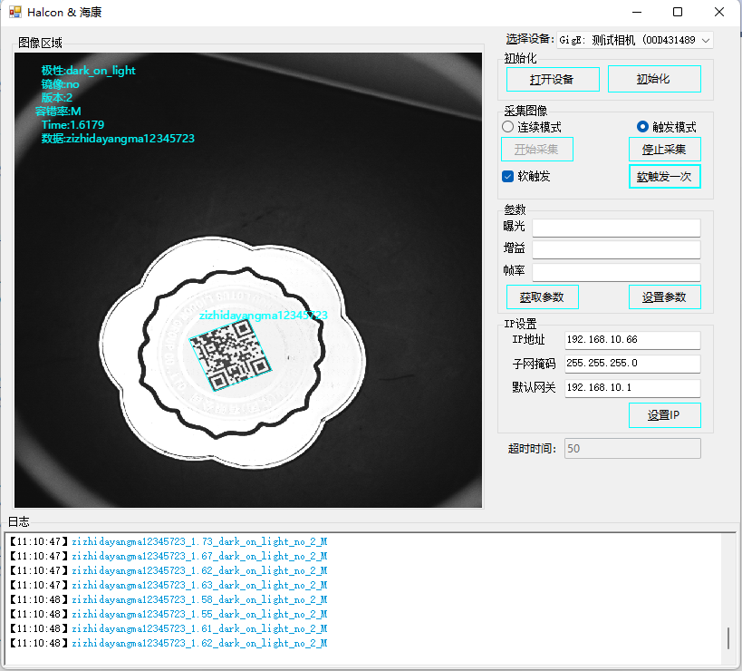The image size is (742, 671).
Task: Click the disabled 开始采集 button
Action: pyautogui.click(x=536, y=150)
